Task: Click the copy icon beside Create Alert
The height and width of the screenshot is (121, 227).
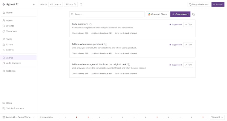Action: coord(194,14)
